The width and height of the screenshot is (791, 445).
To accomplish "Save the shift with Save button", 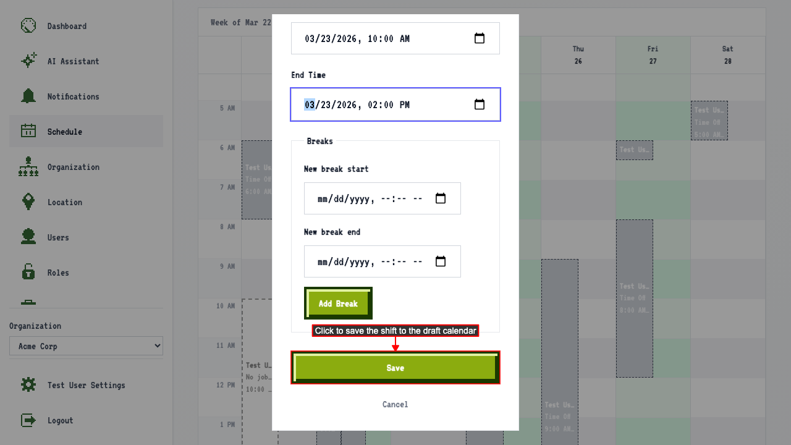I will point(395,368).
